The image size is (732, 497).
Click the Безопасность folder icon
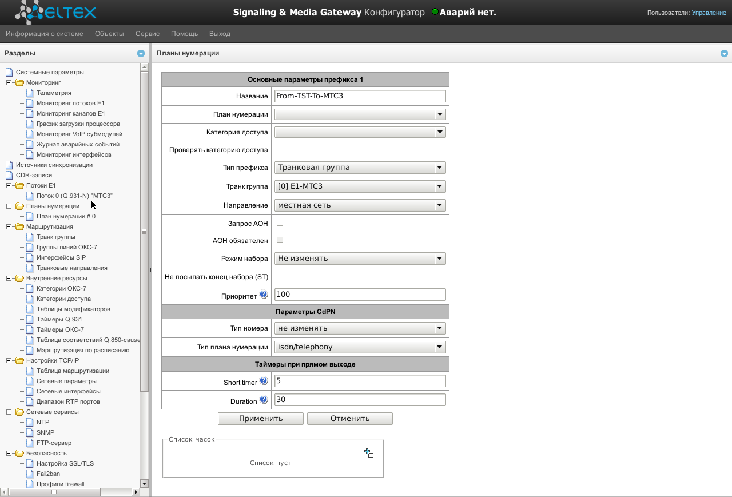point(19,454)
